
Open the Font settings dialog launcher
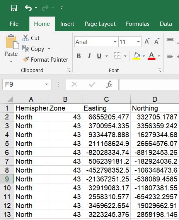(x=159, y=70)
